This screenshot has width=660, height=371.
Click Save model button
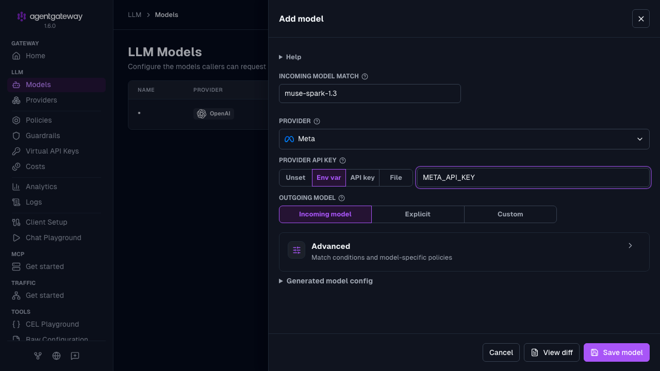click(x=617, y=352)
